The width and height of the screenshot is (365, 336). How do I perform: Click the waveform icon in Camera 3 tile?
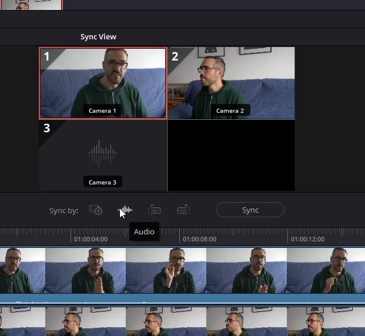102,154
